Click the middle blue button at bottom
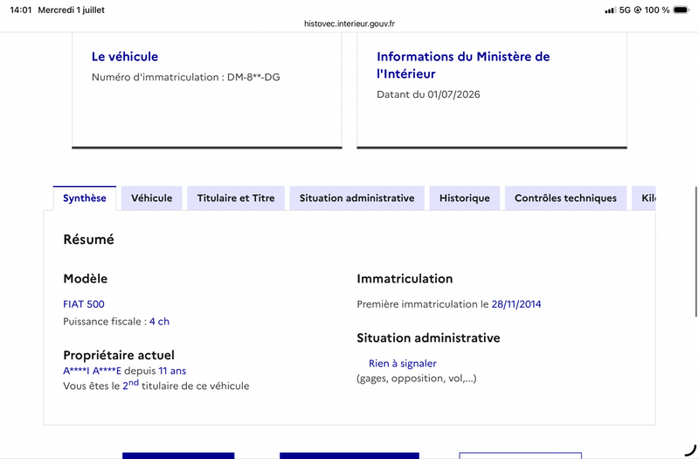This screenshot has height=459, width=699. 349,456
